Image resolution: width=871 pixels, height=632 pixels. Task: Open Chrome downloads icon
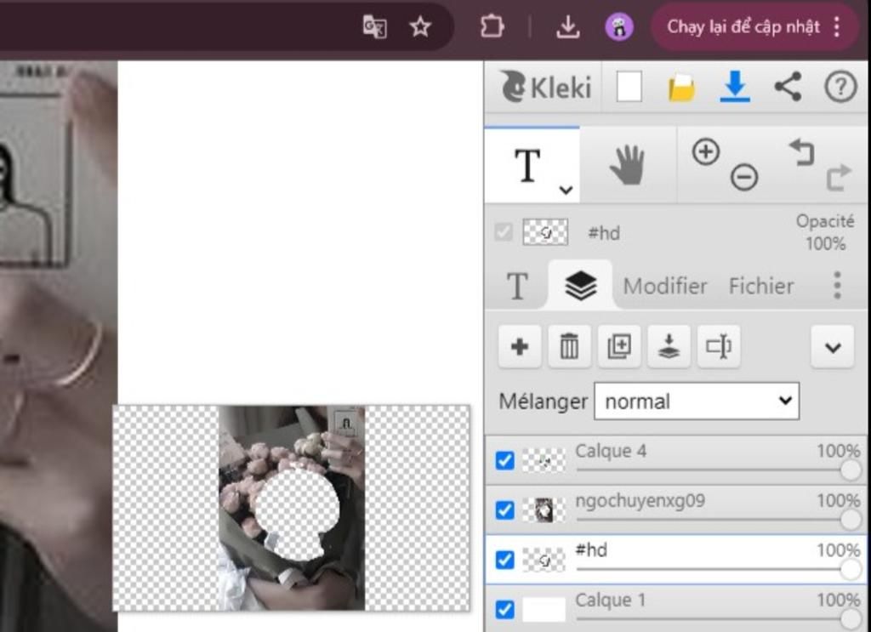pyautogui.click(x=567, y=26)
